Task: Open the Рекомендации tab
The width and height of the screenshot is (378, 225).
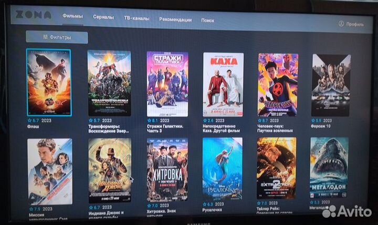Action: pyautogui.click(x=175, y=19)
